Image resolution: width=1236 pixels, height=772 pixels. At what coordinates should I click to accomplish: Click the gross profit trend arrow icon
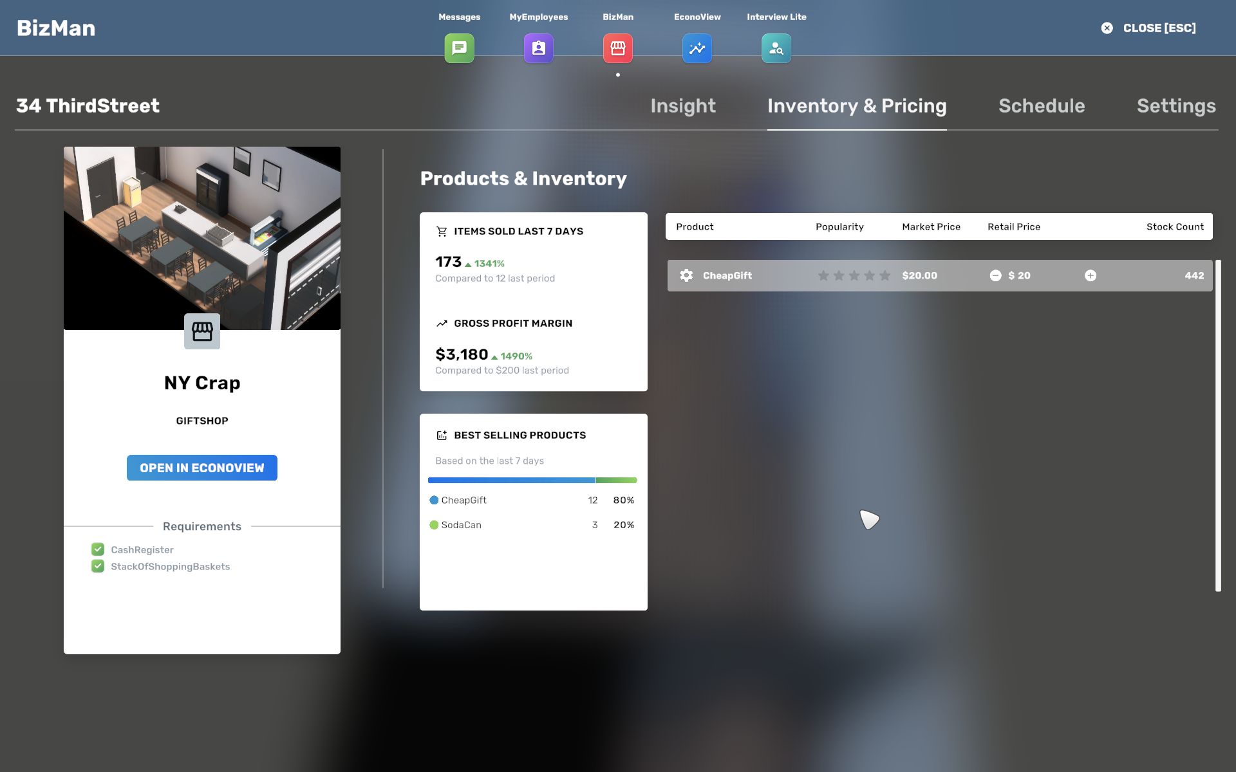click(x=442, y=324)
